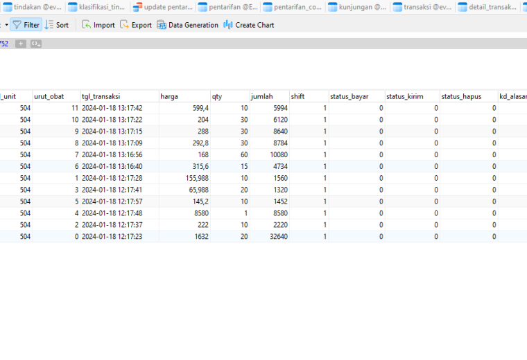Select harga cell 599,4

(x=184, y=108)
